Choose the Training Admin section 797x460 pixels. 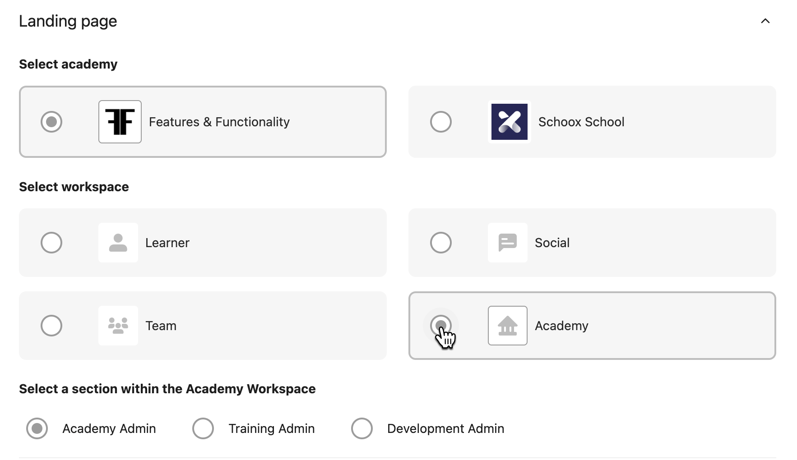203,428
